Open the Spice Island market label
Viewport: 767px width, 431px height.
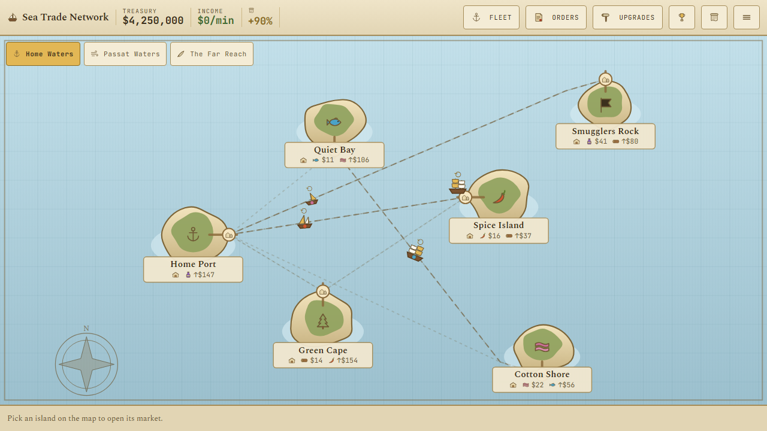coord(499,230)
